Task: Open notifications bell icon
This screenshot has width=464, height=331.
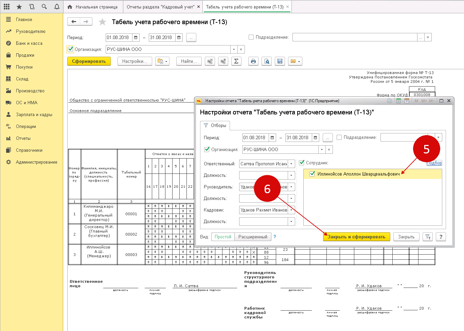Action: coord(57,6)
